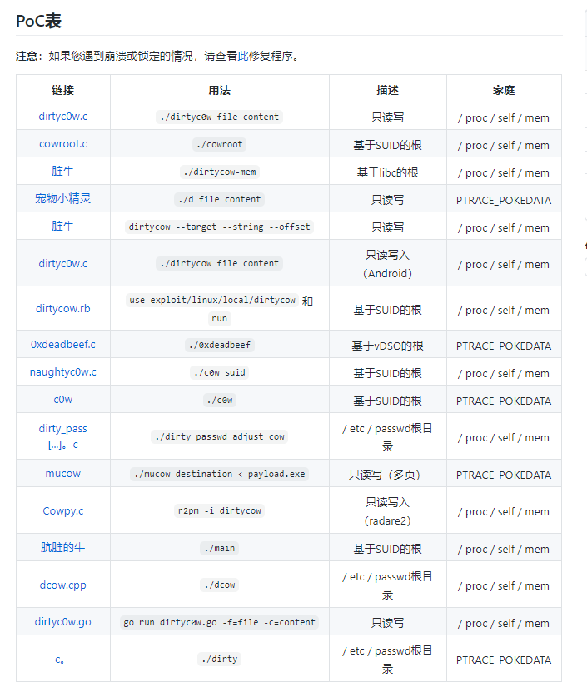Click go run dirtyc0w.go -f=file -c=content code
Image resolution: width=587 pixels, height=697 pixels.
tap(220, 622)
